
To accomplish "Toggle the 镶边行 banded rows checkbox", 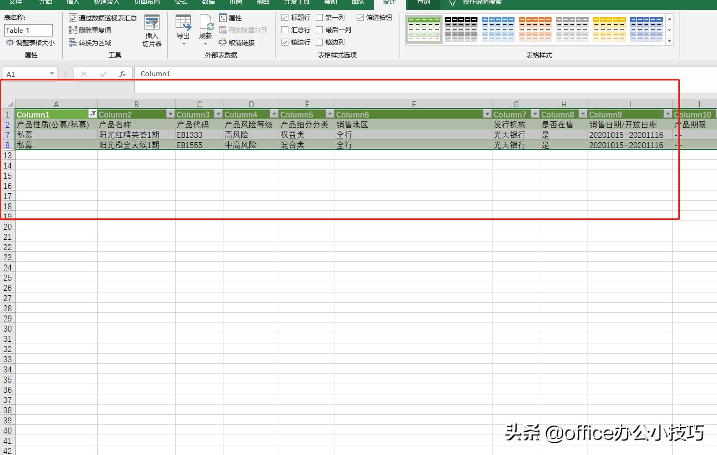I will pyautogui.click(x=285, y=42).
